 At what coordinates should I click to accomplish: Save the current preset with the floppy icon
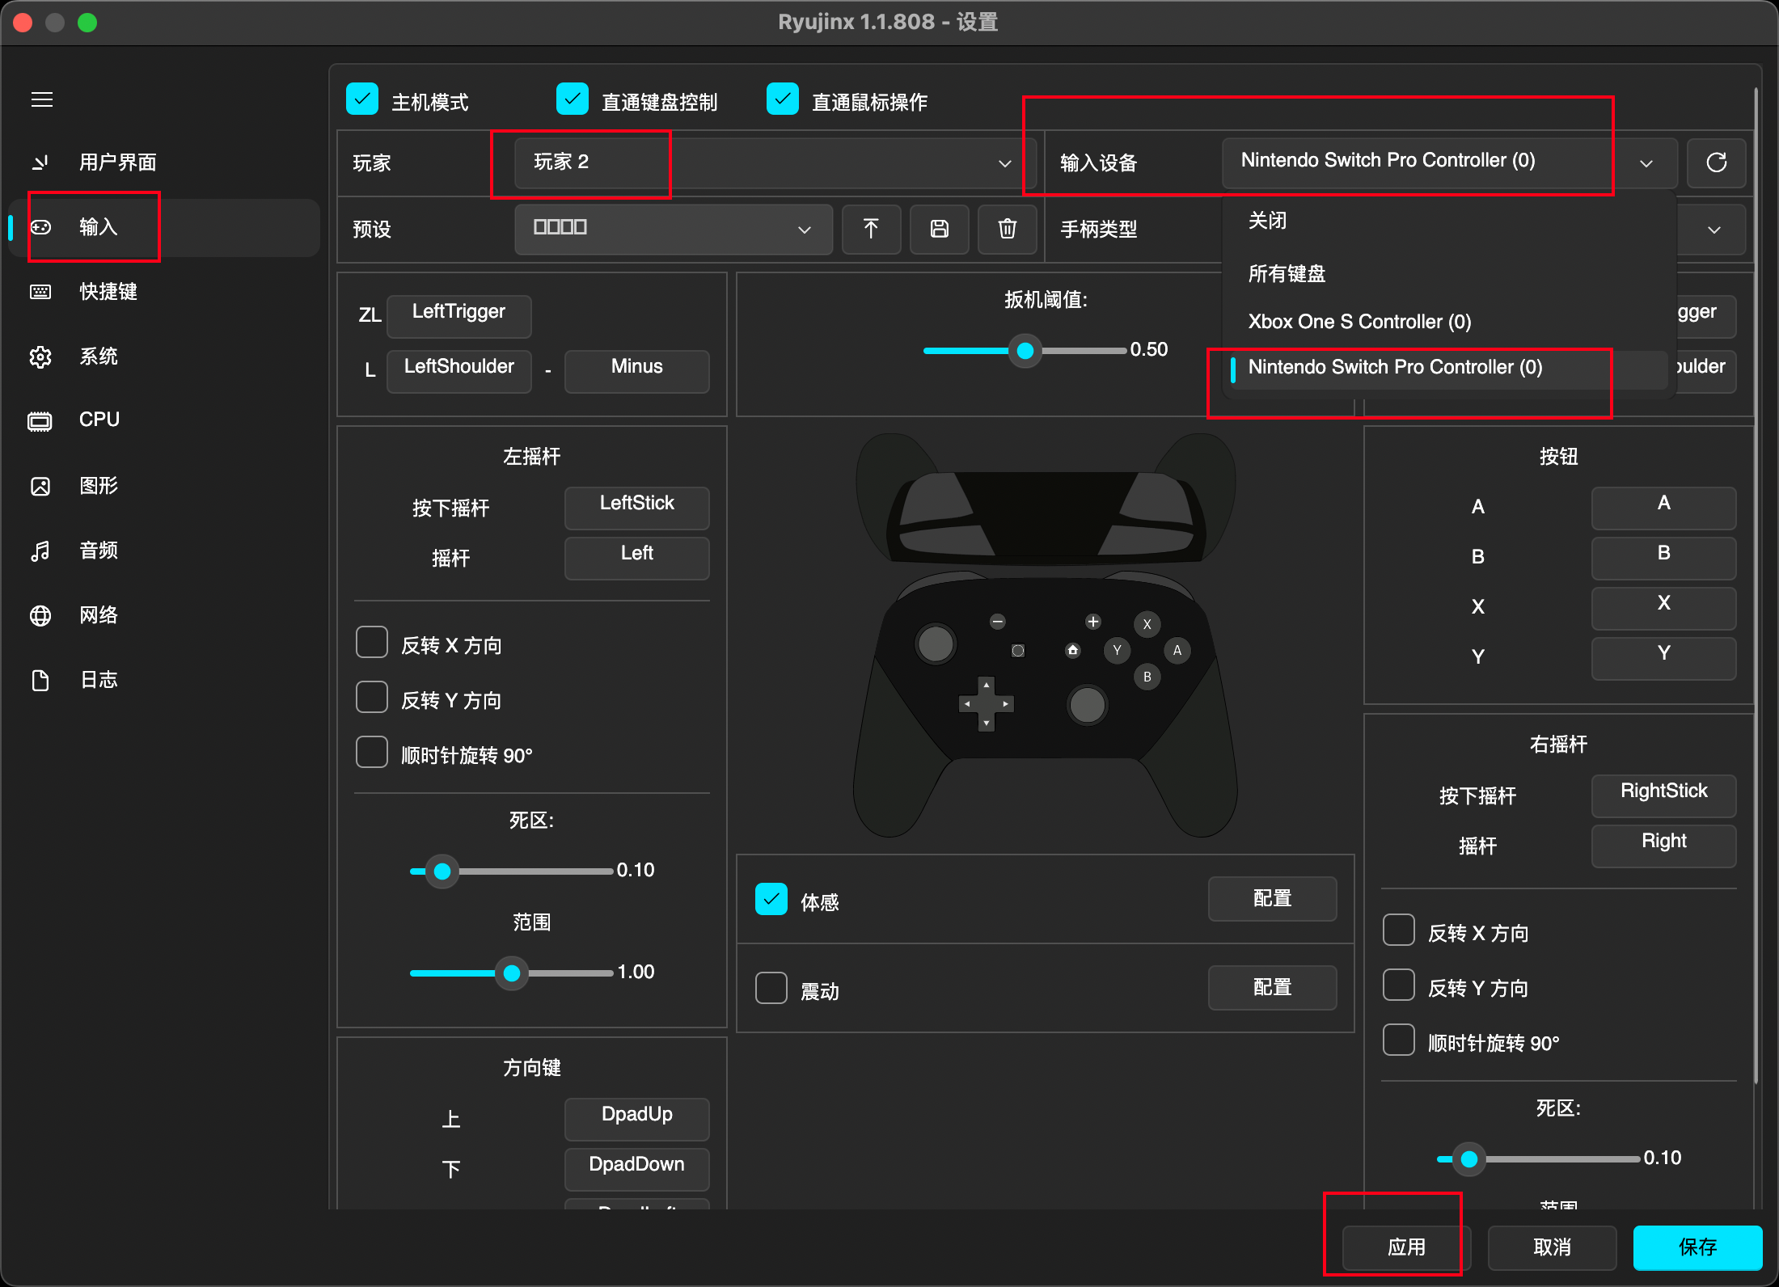(x=939, y=230)
